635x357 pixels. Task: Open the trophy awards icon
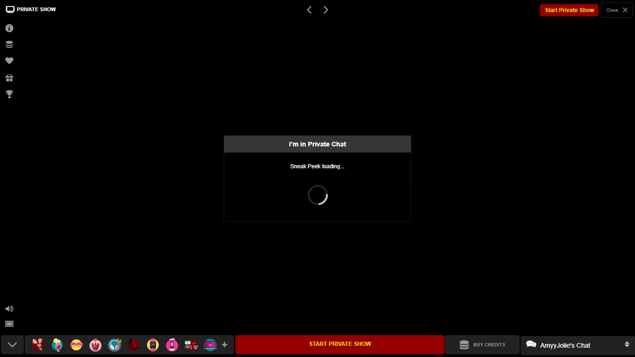pyautogui.click(x=9, y=94)
